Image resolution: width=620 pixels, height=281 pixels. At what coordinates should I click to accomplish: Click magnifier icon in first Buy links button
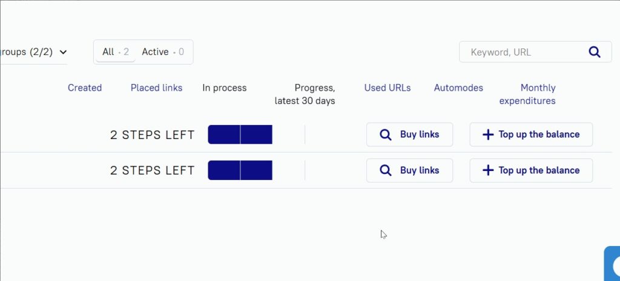click(x=385, y=135)
